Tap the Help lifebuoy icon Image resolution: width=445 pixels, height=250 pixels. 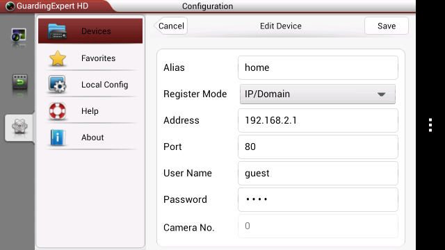click(x=57, y=111)
